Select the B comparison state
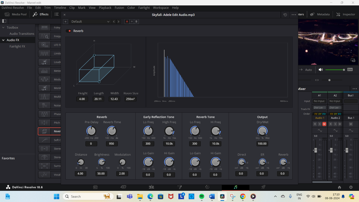The height and width of the screenshot is (202, 359). click(137, 22)
